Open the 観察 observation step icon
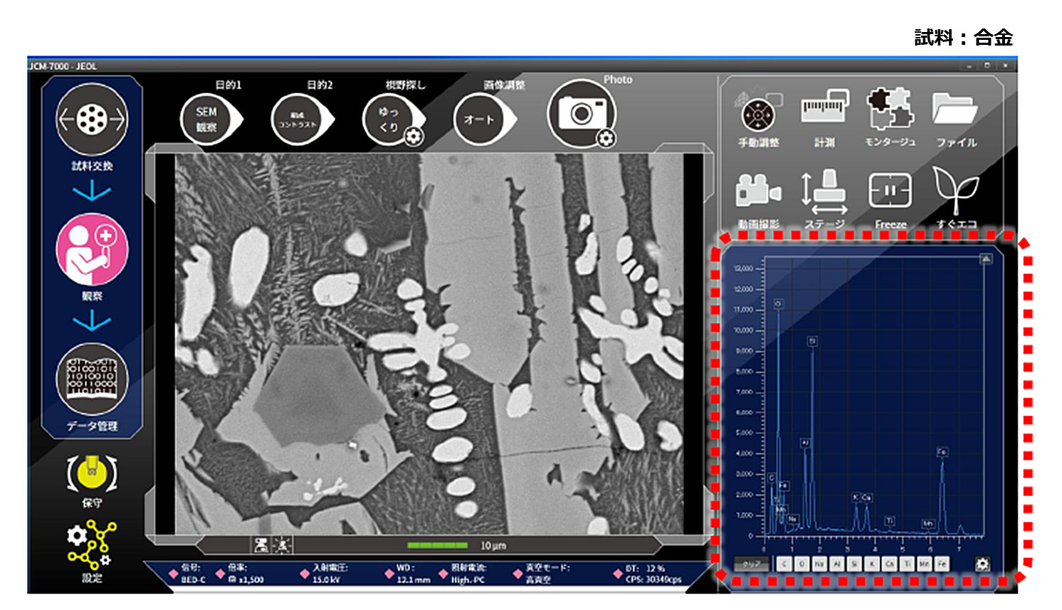 pyautogui.click(x=92, y=251)
